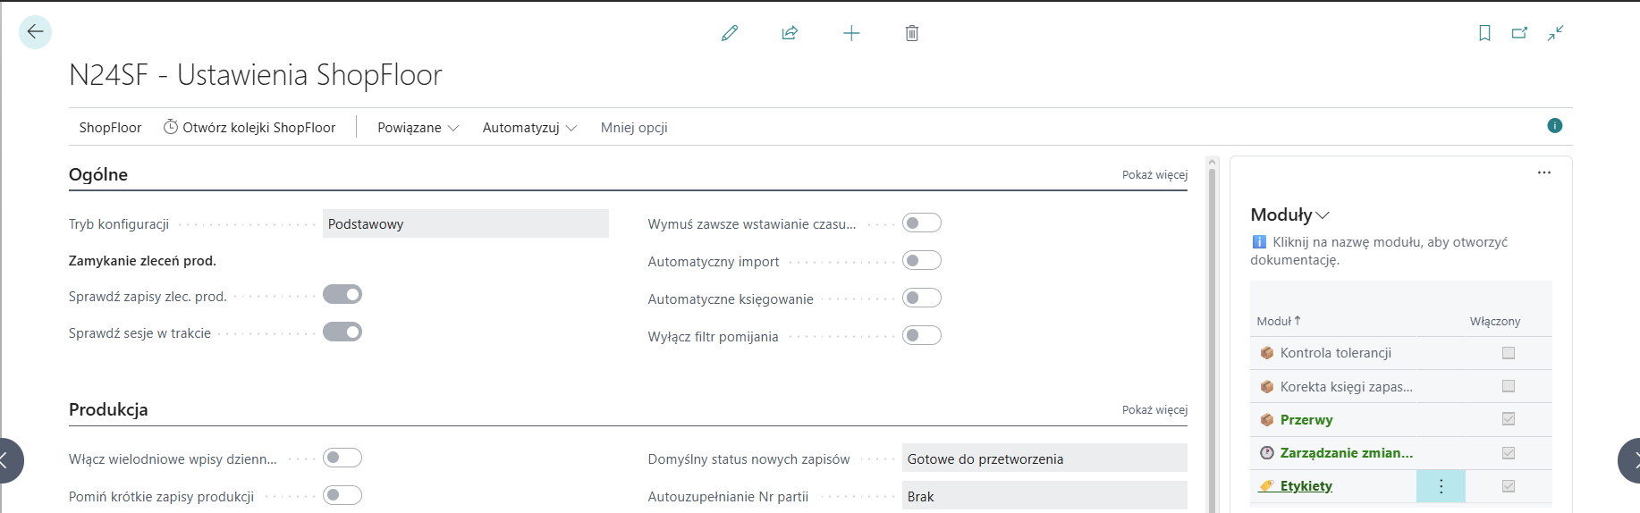
Task: Click Pokaż więcej in Ogólne section
Action: click(1154, 175)
